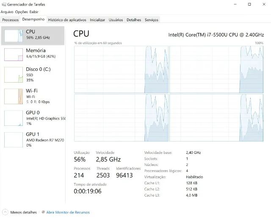Viewport: 271px width, 219px height.
Task: Open the Opções menu
Action: click(21, 12)
